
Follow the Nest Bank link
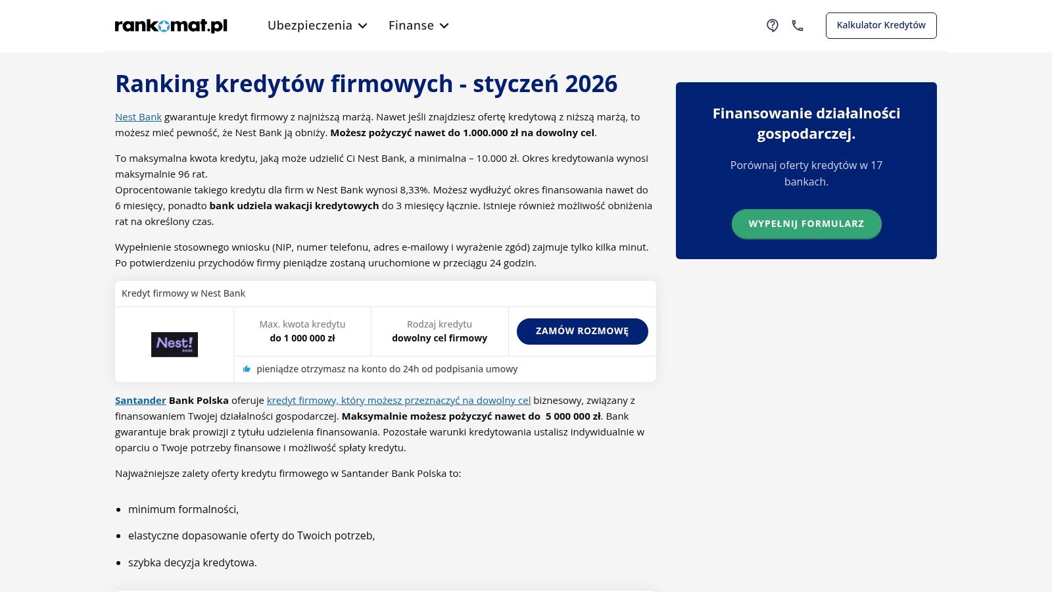(x=138, y=117)
